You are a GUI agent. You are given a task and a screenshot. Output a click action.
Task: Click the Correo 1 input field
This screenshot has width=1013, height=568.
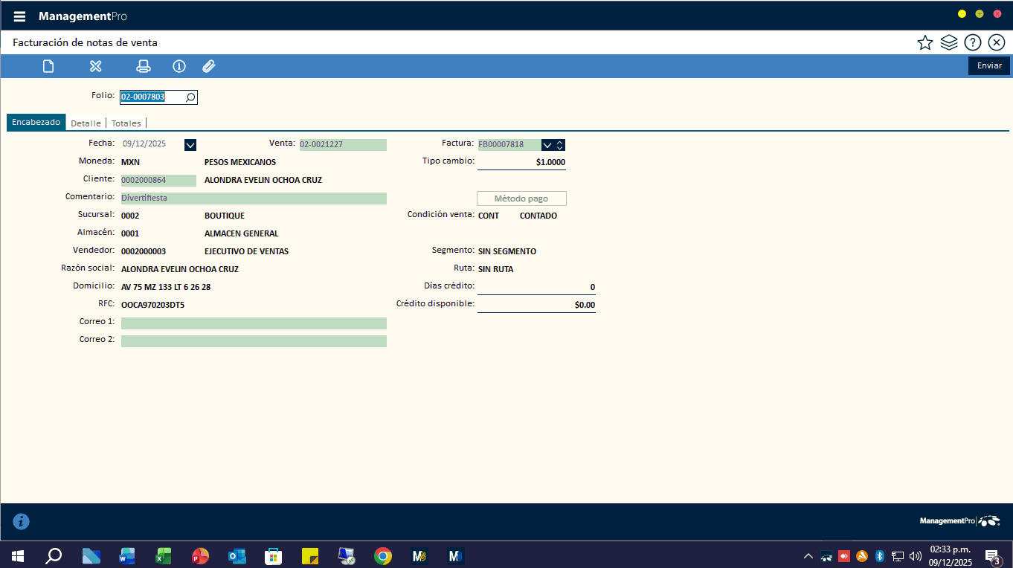[254, 323]
